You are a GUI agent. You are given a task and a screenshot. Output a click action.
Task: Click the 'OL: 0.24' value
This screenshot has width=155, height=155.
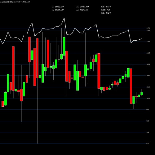(x=106, y=13)
